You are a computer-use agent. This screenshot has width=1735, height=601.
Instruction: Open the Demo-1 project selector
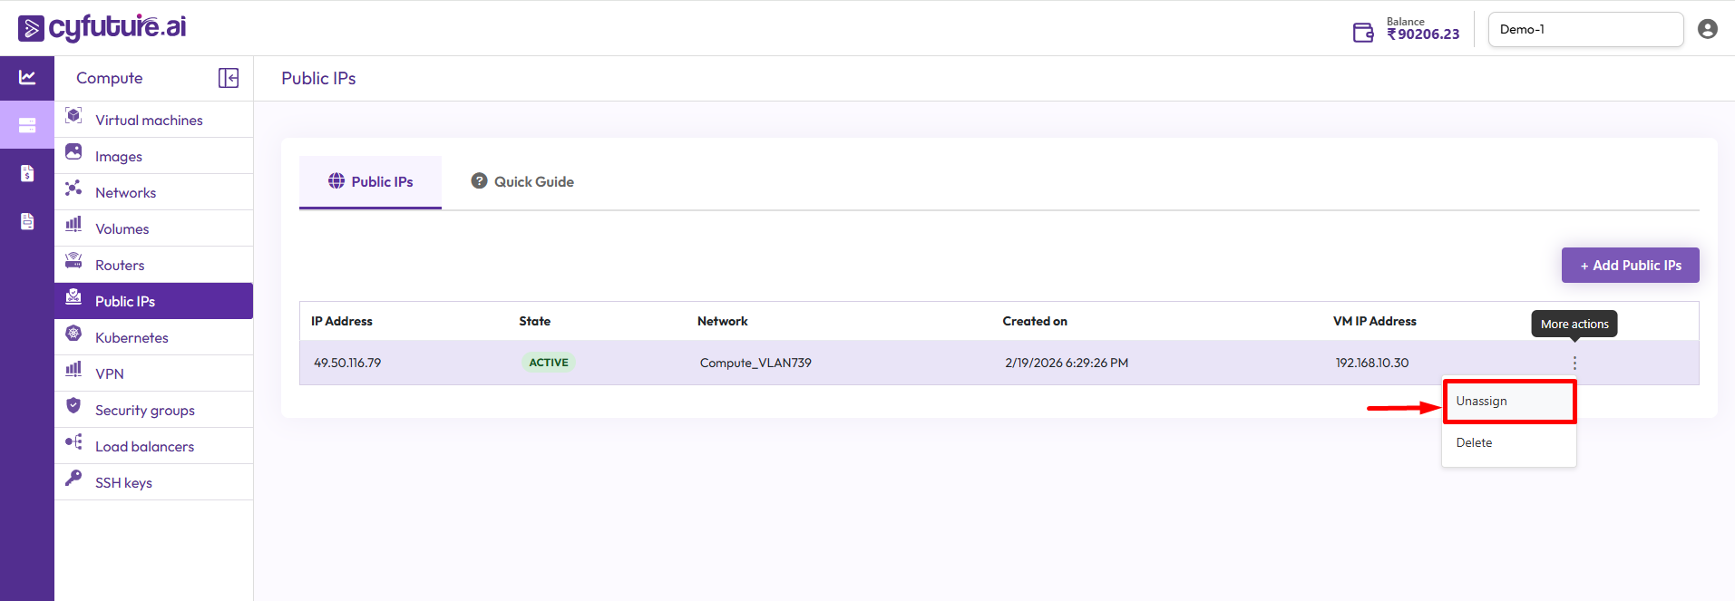tap(1584, 29)
